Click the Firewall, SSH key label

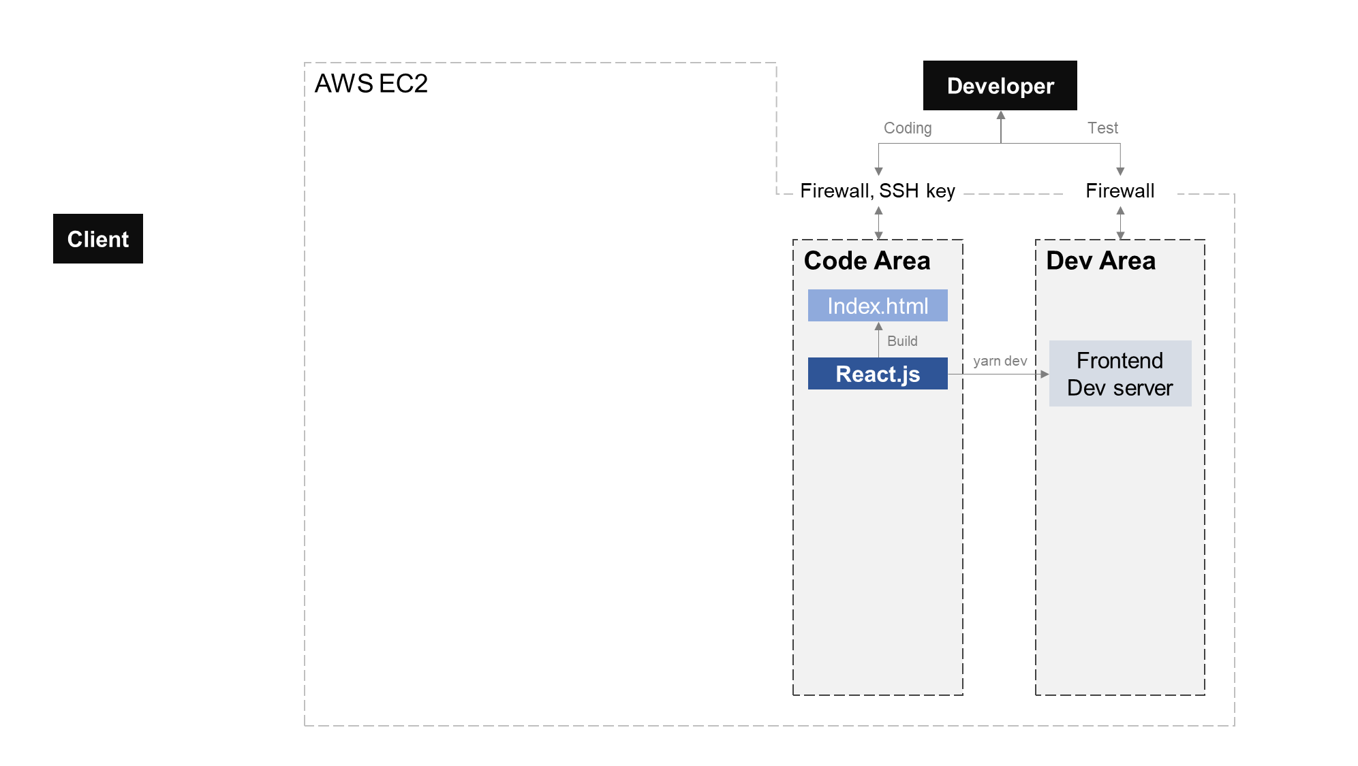tap(878, 191)
